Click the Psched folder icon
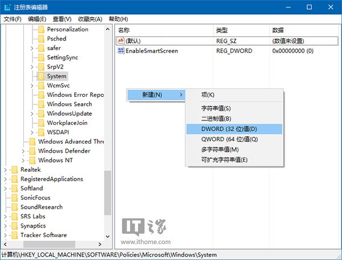Image resolution: width=342 pixels, height=260 pixels. coord(41,39)
